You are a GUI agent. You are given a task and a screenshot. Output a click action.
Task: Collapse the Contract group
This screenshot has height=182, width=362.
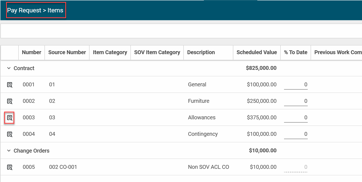[x=9, y=68]
